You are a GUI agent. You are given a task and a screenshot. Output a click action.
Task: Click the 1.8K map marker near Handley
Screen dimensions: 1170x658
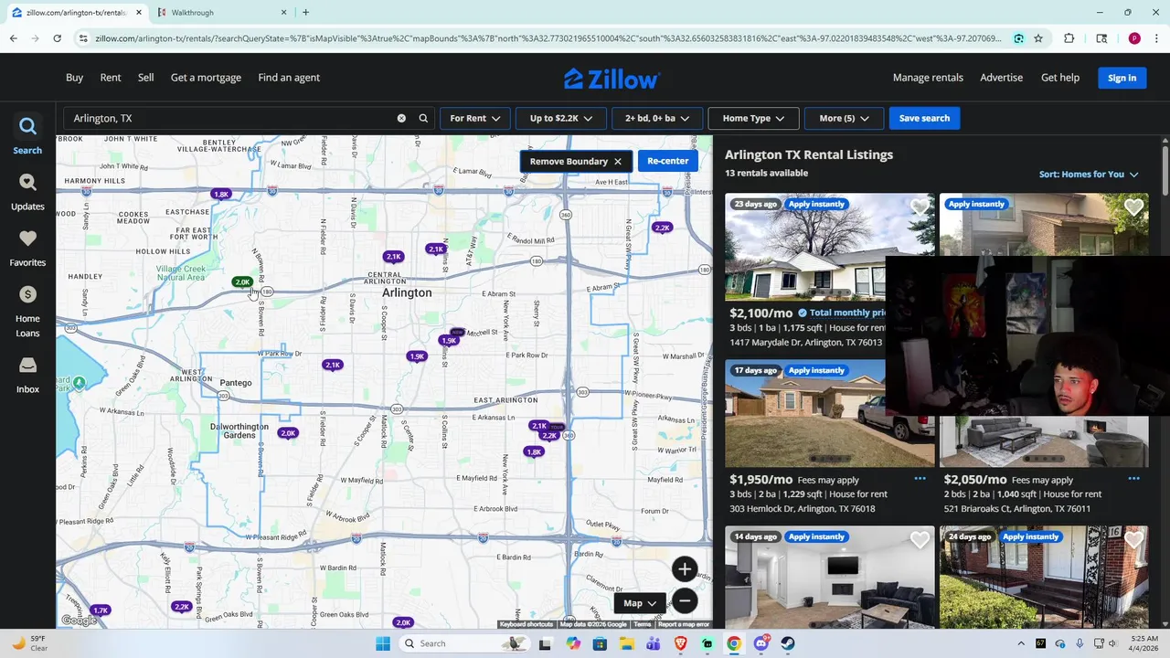221,194
